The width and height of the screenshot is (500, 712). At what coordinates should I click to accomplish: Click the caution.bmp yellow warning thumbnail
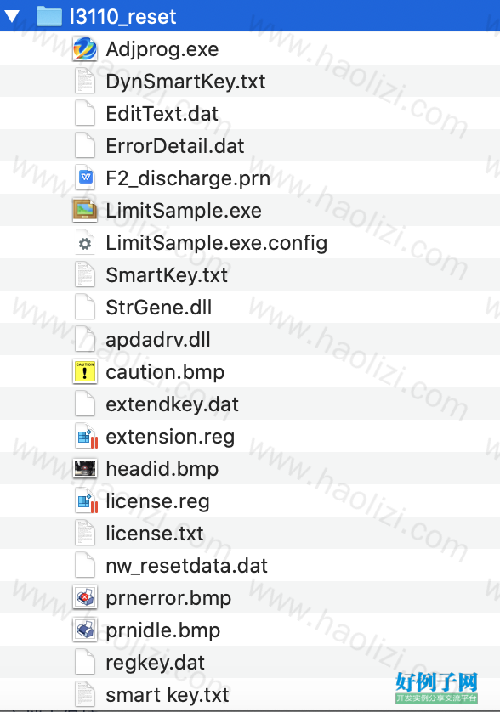pyautogui.click(x=85, y=372)
